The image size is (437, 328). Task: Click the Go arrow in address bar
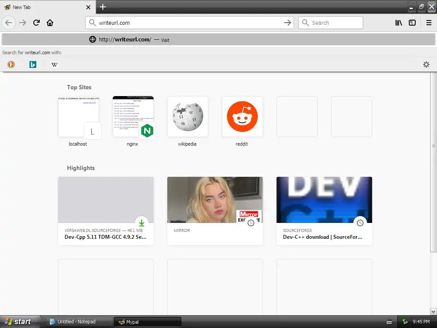[x=287, y=23]
